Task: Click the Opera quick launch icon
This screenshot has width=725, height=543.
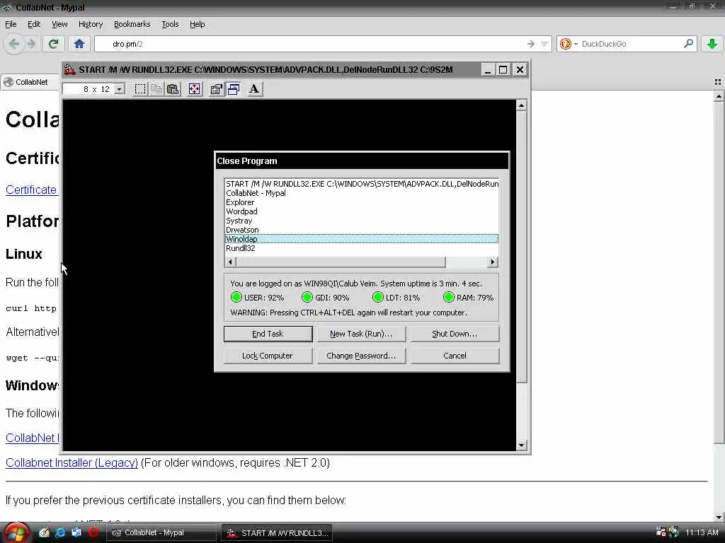Action: (93, 532)
